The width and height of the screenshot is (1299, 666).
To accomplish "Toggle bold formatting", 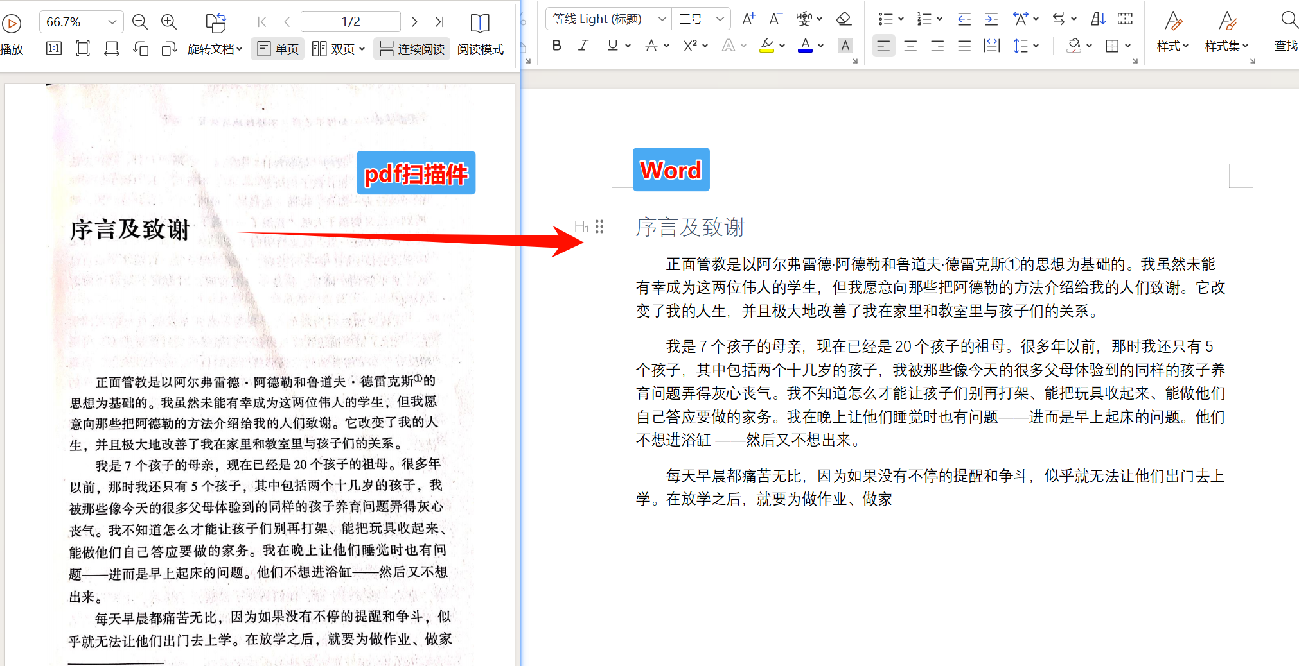I will (x=556, y=46).
